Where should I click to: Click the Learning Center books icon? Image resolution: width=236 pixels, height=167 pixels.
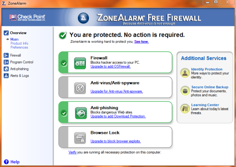point(185,109)
